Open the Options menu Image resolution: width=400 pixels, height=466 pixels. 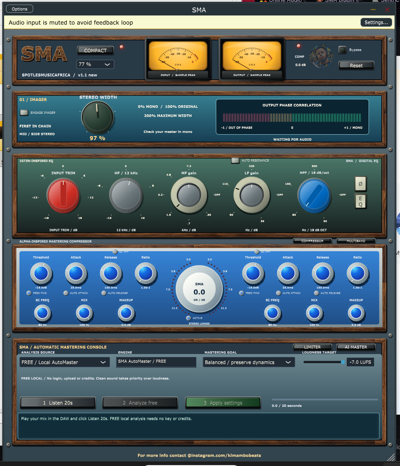[19, 9]
